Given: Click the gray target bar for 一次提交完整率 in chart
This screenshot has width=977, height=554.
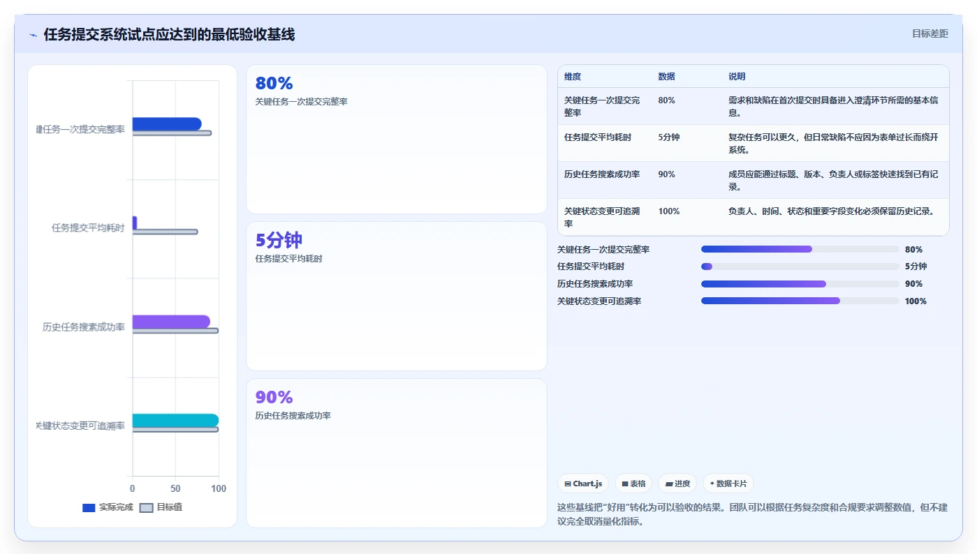Looking at the screenshot, I should 172,133.
